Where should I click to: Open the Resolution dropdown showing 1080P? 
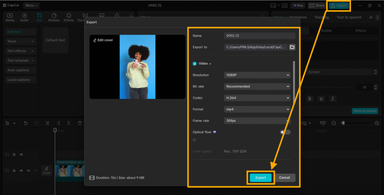click(x=257, y=75)
